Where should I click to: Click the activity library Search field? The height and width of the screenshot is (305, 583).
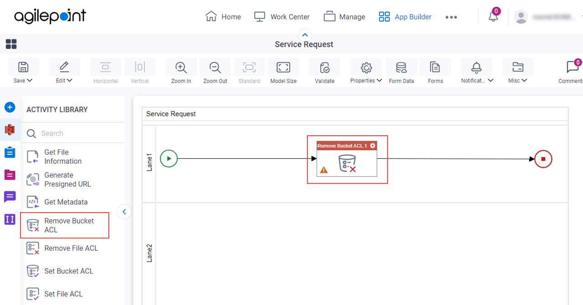[x=73, y=133]
